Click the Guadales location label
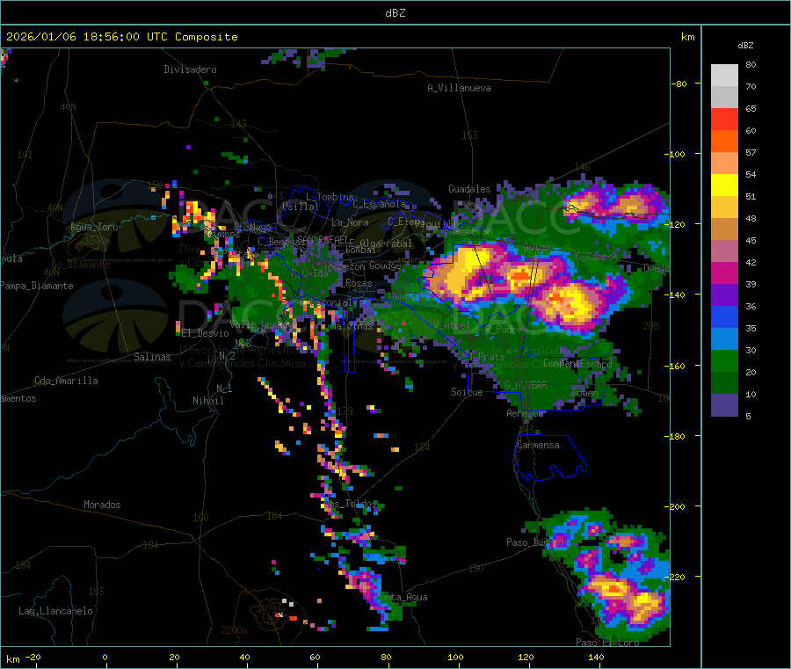Screen dimensions: 791x669 (x=469, y=189)
